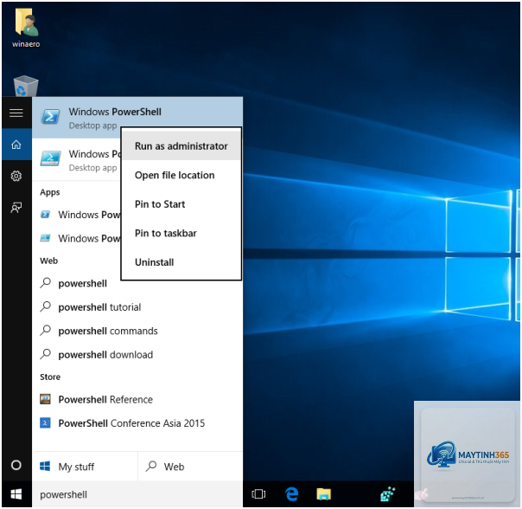Open the hamburger menu in search panel
Viewport: 522px width, 509px height.
point(16,113)
